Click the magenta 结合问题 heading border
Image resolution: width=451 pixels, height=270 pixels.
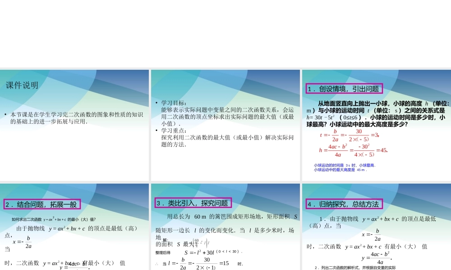(x=42, y=204)
